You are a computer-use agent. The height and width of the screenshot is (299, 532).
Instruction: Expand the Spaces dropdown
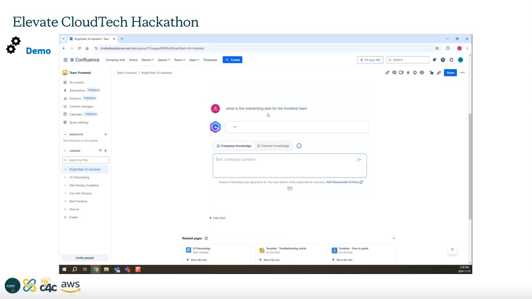tap(164, 60)
